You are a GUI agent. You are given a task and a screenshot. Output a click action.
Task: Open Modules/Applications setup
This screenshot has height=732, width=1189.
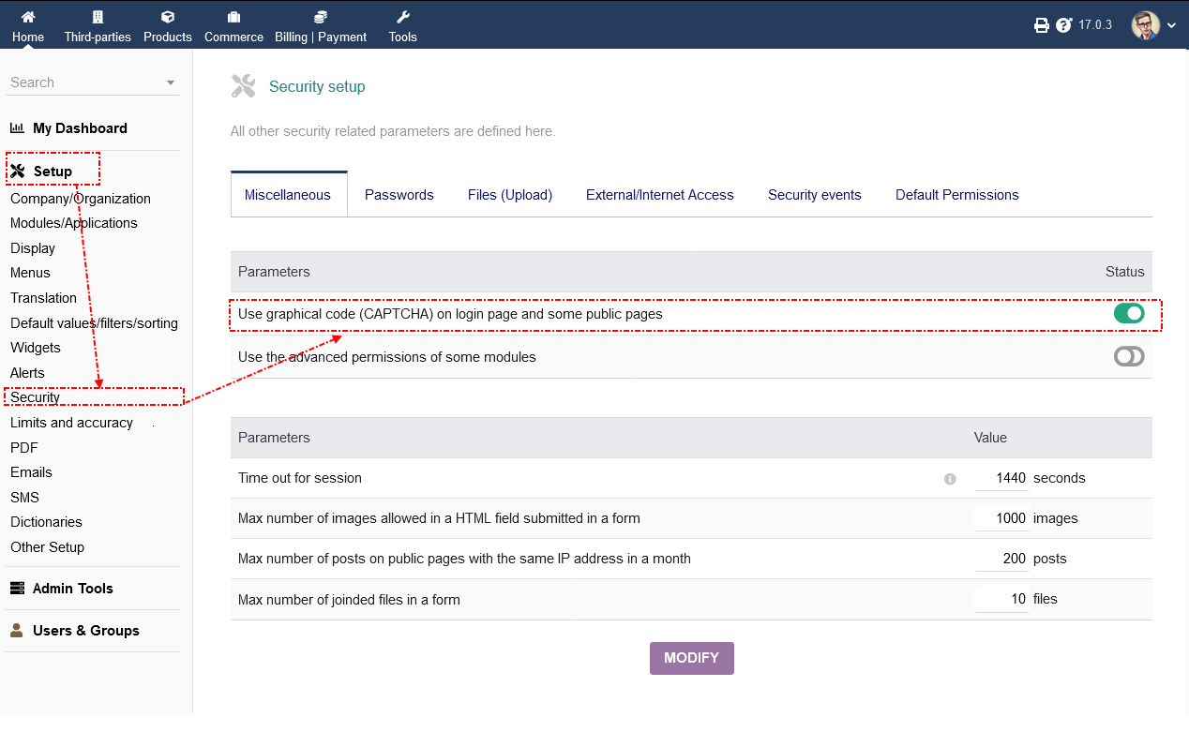pyautogui.click(x=74, y=223)
